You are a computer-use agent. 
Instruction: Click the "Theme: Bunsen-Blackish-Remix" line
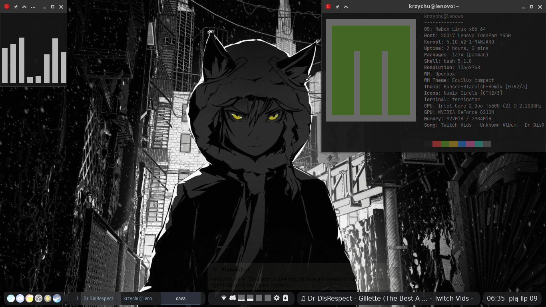pos(476,87)
